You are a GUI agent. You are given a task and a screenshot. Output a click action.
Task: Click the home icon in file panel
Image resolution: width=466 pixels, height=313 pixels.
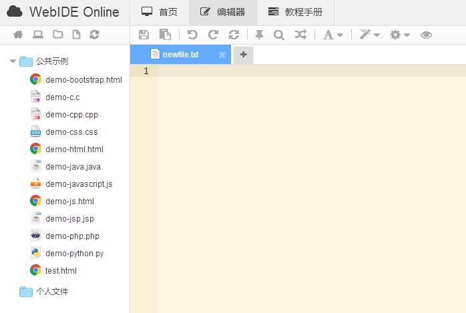click(x=19, y=35)
